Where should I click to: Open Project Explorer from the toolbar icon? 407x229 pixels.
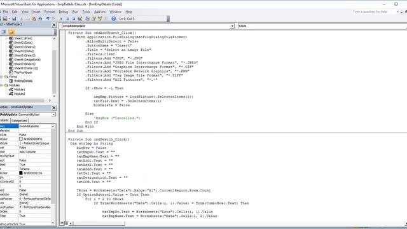click(x=87, y=18)
